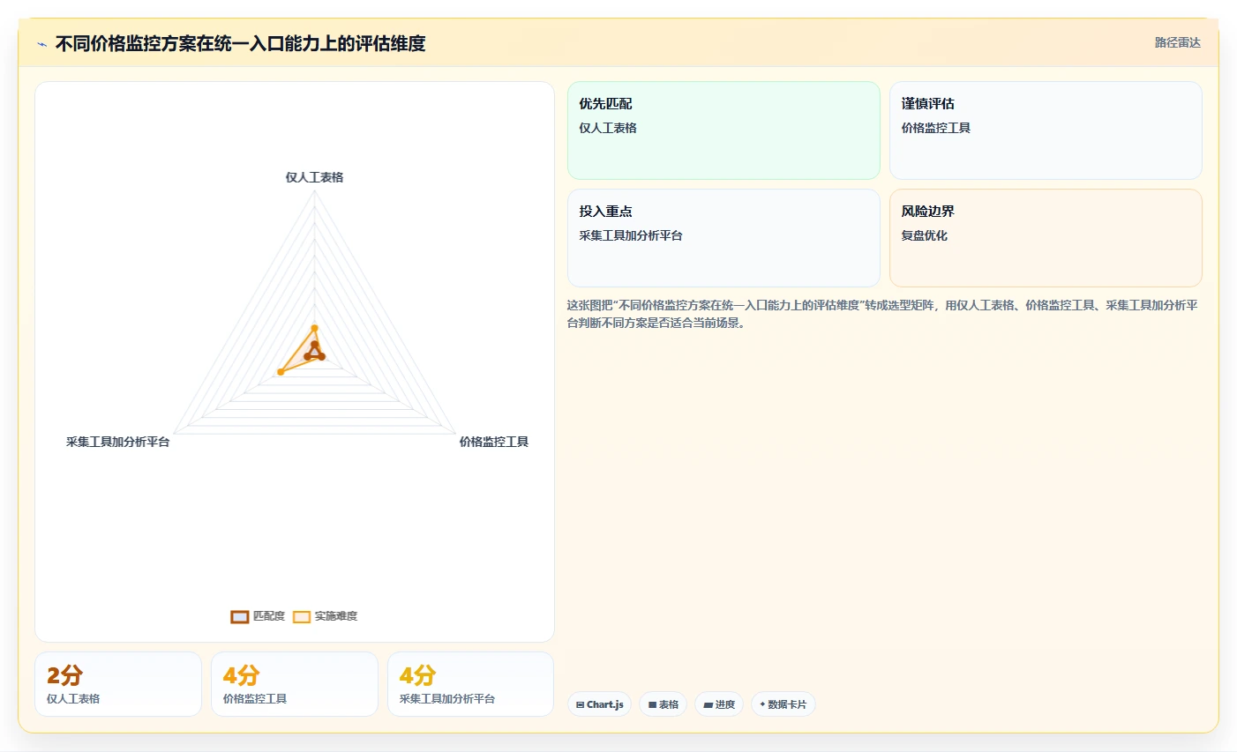Click the 表格 tag
1237x752 pixels.
click(x=663, y=704)
